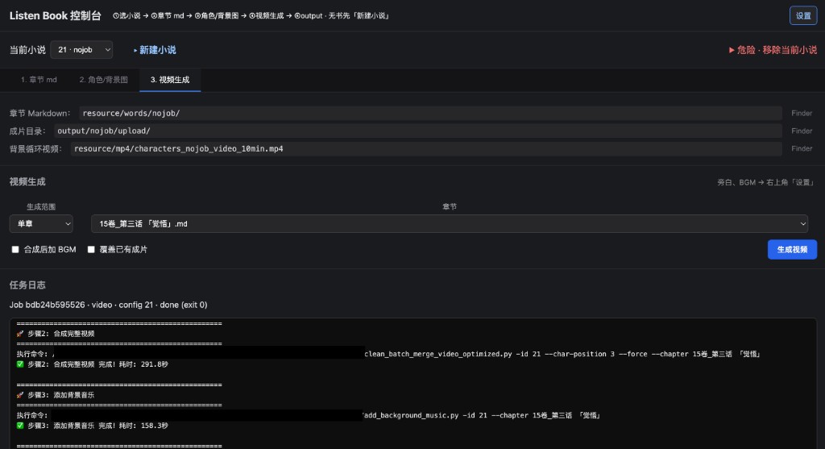Click the workflow steps breadcrumb in header

[251, 16]
